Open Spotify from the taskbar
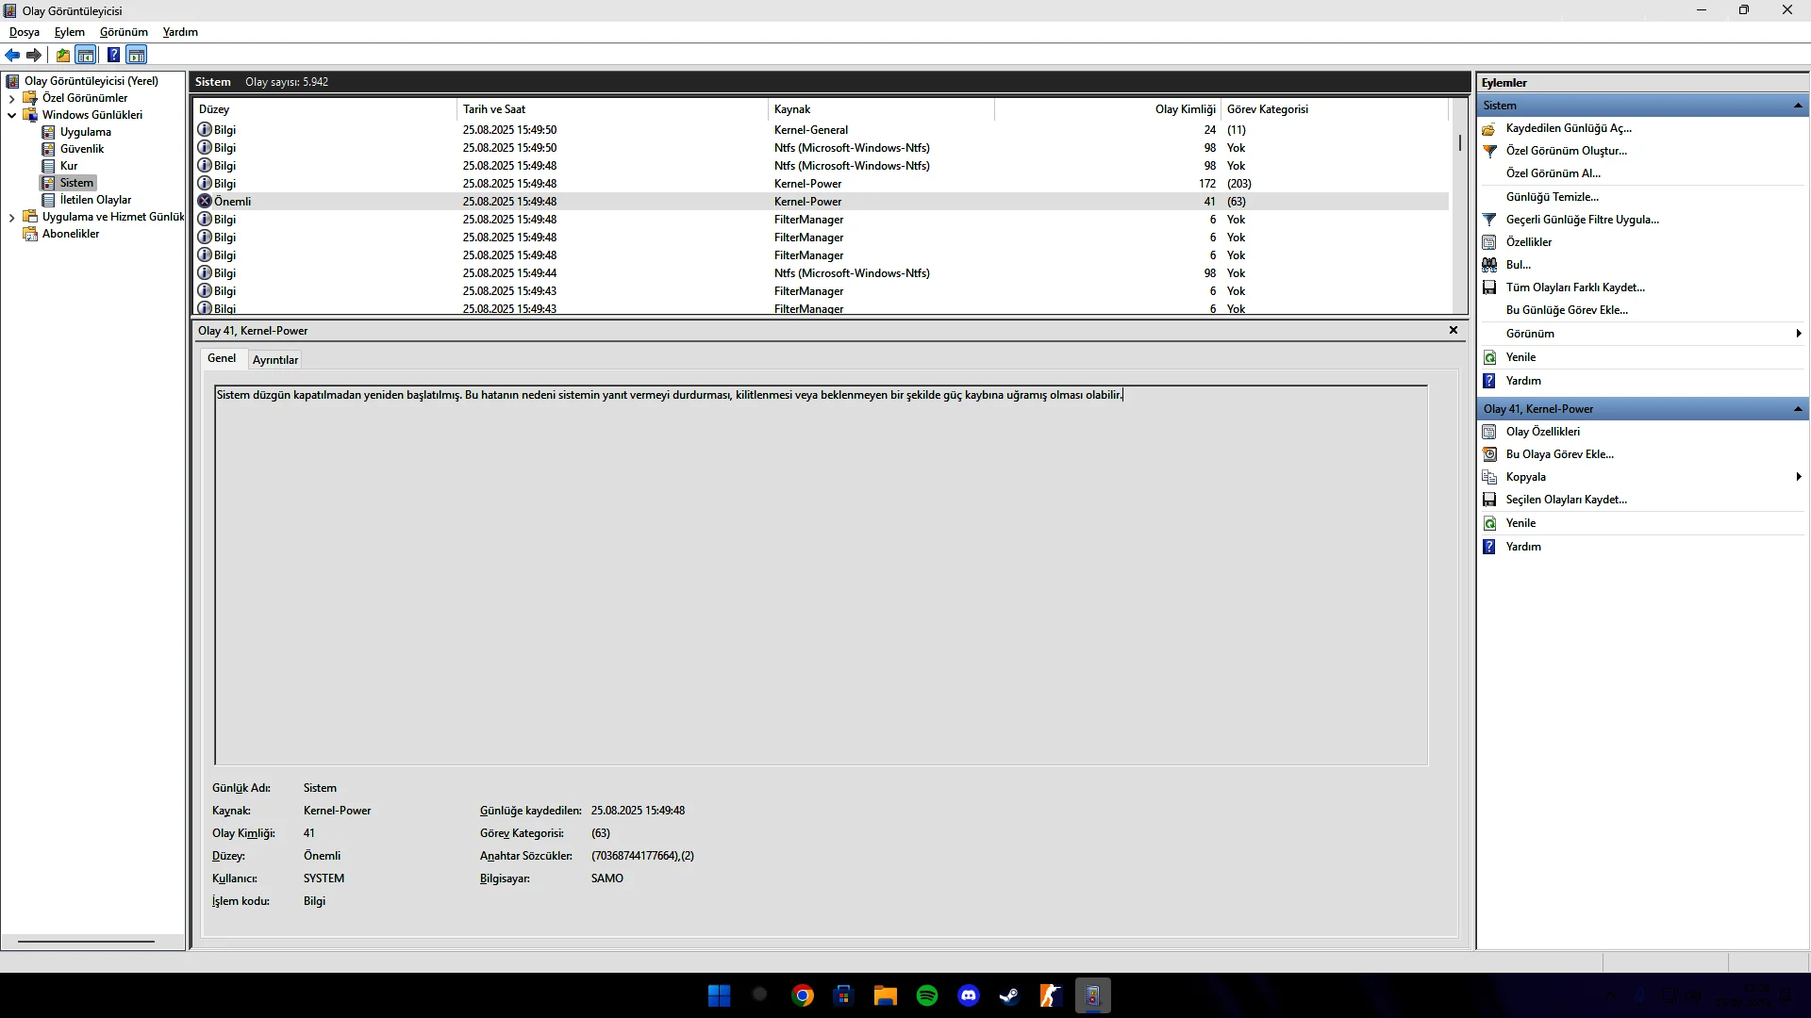Screen dimensions: 1811x1018 (927, 994)
